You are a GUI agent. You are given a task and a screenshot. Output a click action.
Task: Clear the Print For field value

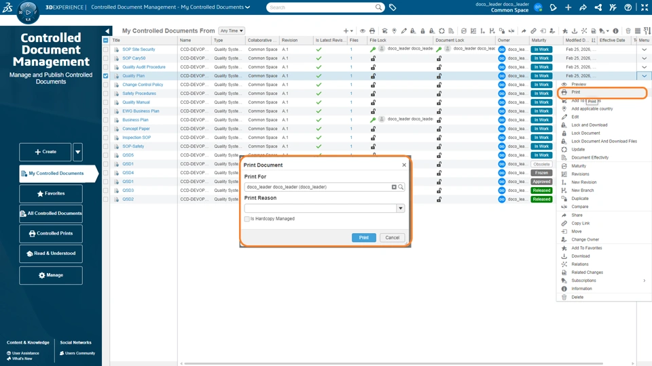394,187
